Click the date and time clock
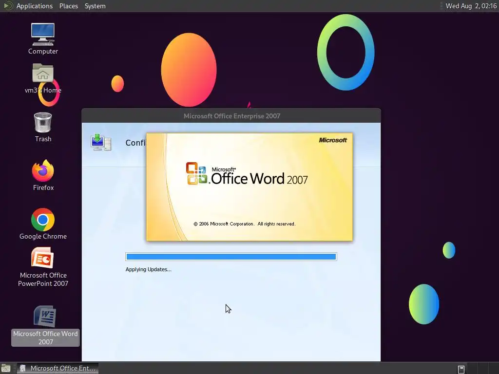The height and width of the screenshot is (374, 499). tap(471, 6)
